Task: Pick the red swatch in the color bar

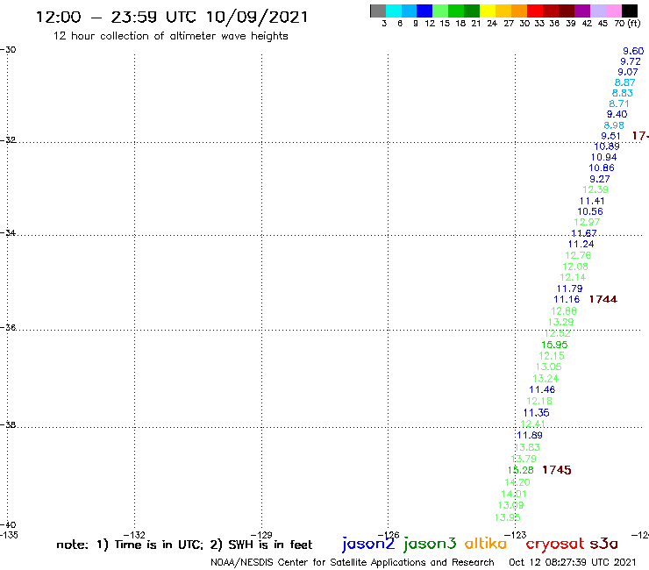Action: (535, 11)
